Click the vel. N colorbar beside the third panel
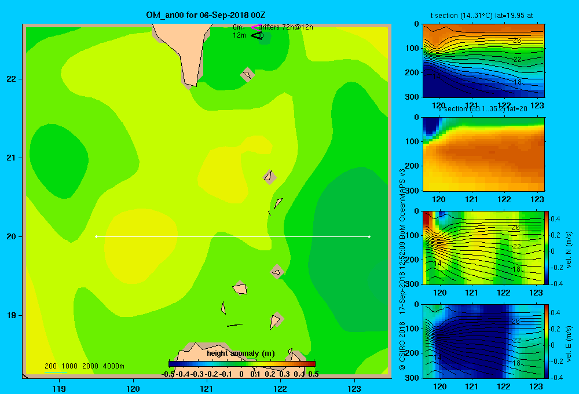Screen dimensions: 579x394 (x=547, y=247)
